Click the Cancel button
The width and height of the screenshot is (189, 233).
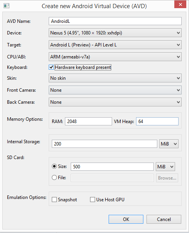(164, 219)
